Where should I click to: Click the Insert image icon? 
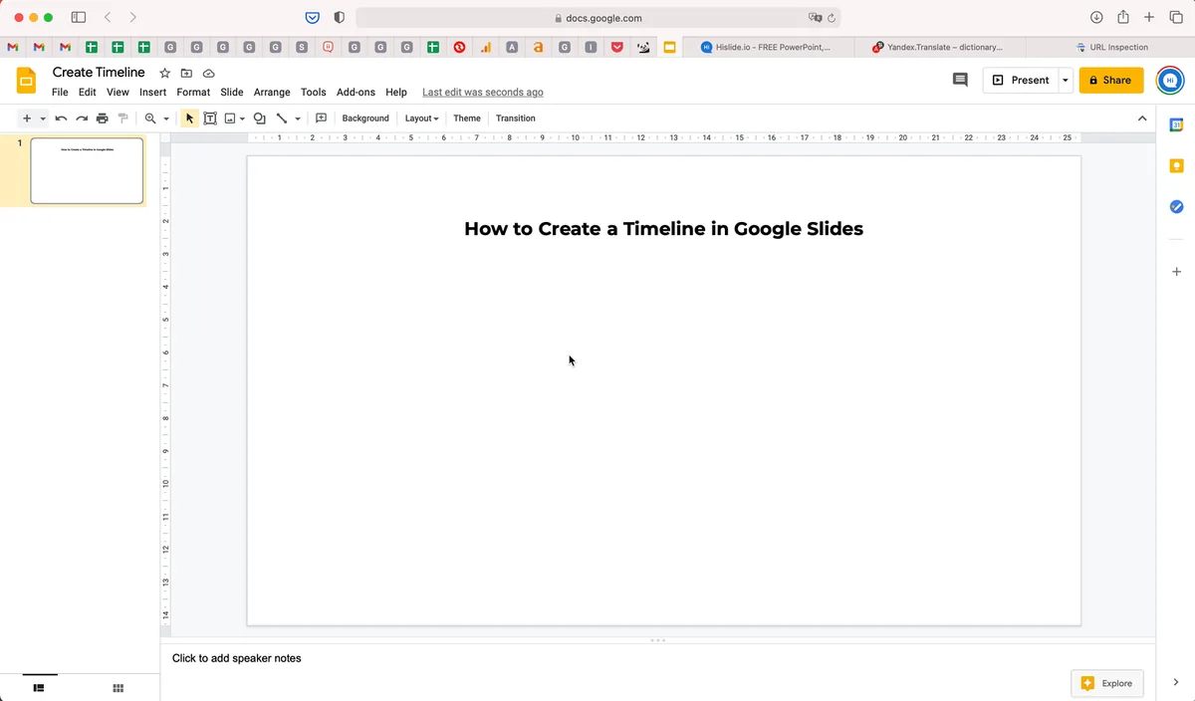point(230,118)
